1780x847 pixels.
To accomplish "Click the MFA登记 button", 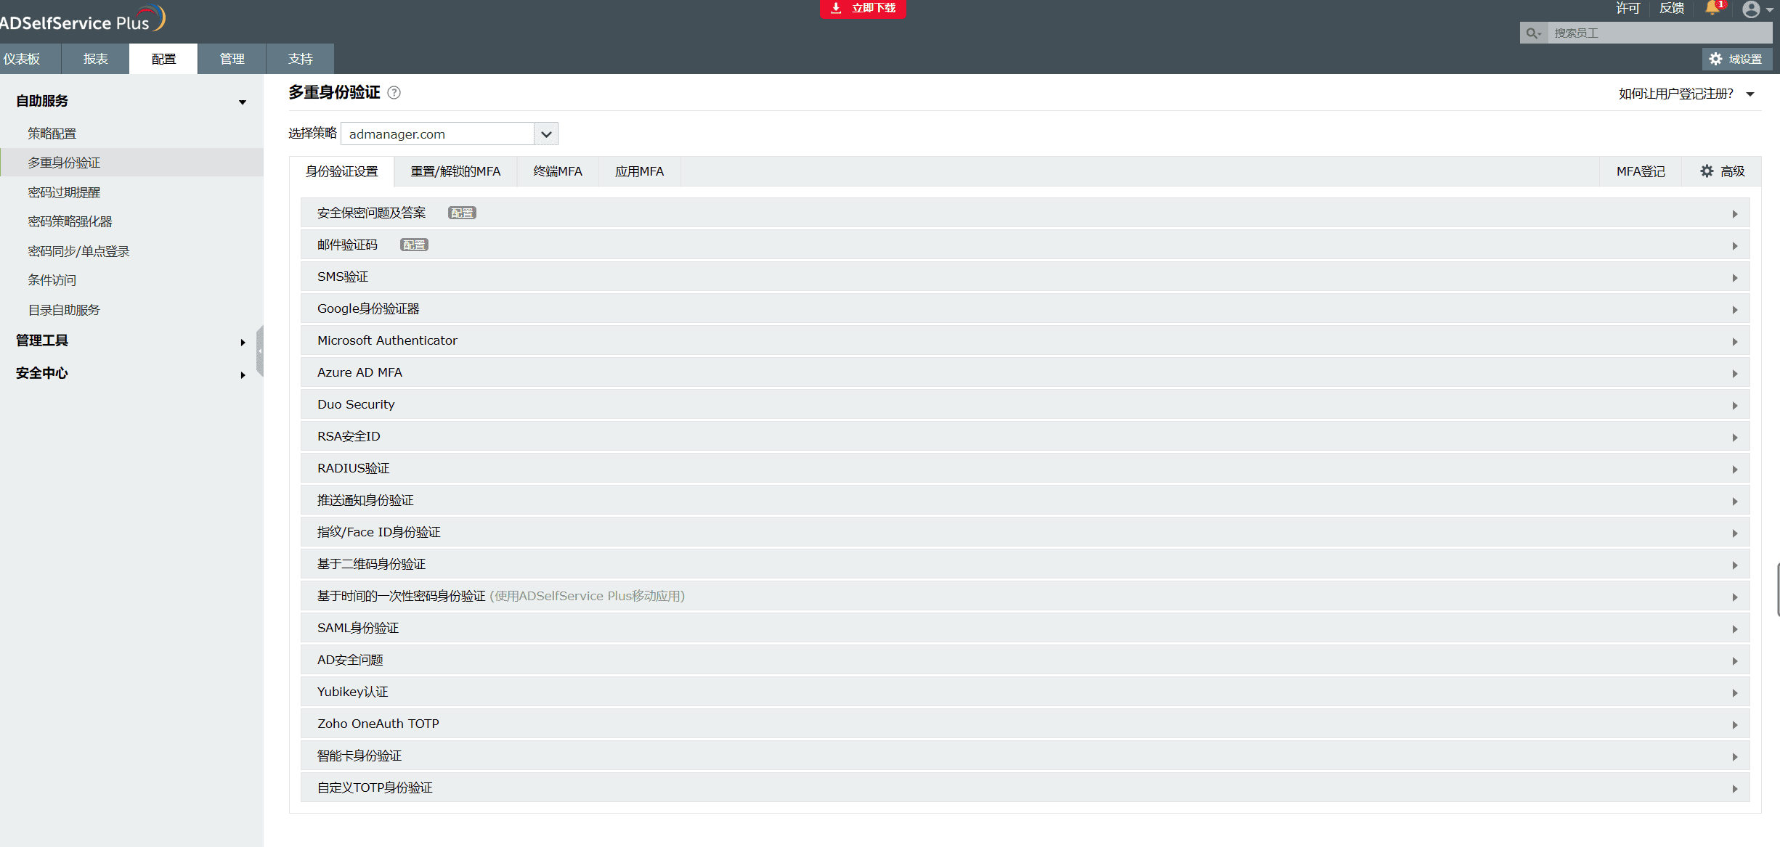I will click(x=1640, y=172).
